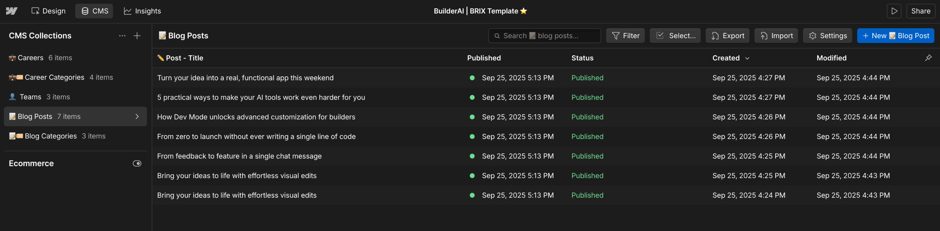Click green status dot for 'Turn your idea' row

coord(472,78)
